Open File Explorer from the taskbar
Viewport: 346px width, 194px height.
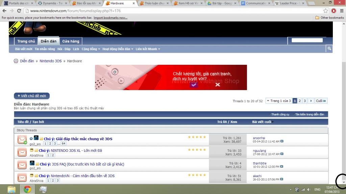pyautogui.click(x=11, y=189)
